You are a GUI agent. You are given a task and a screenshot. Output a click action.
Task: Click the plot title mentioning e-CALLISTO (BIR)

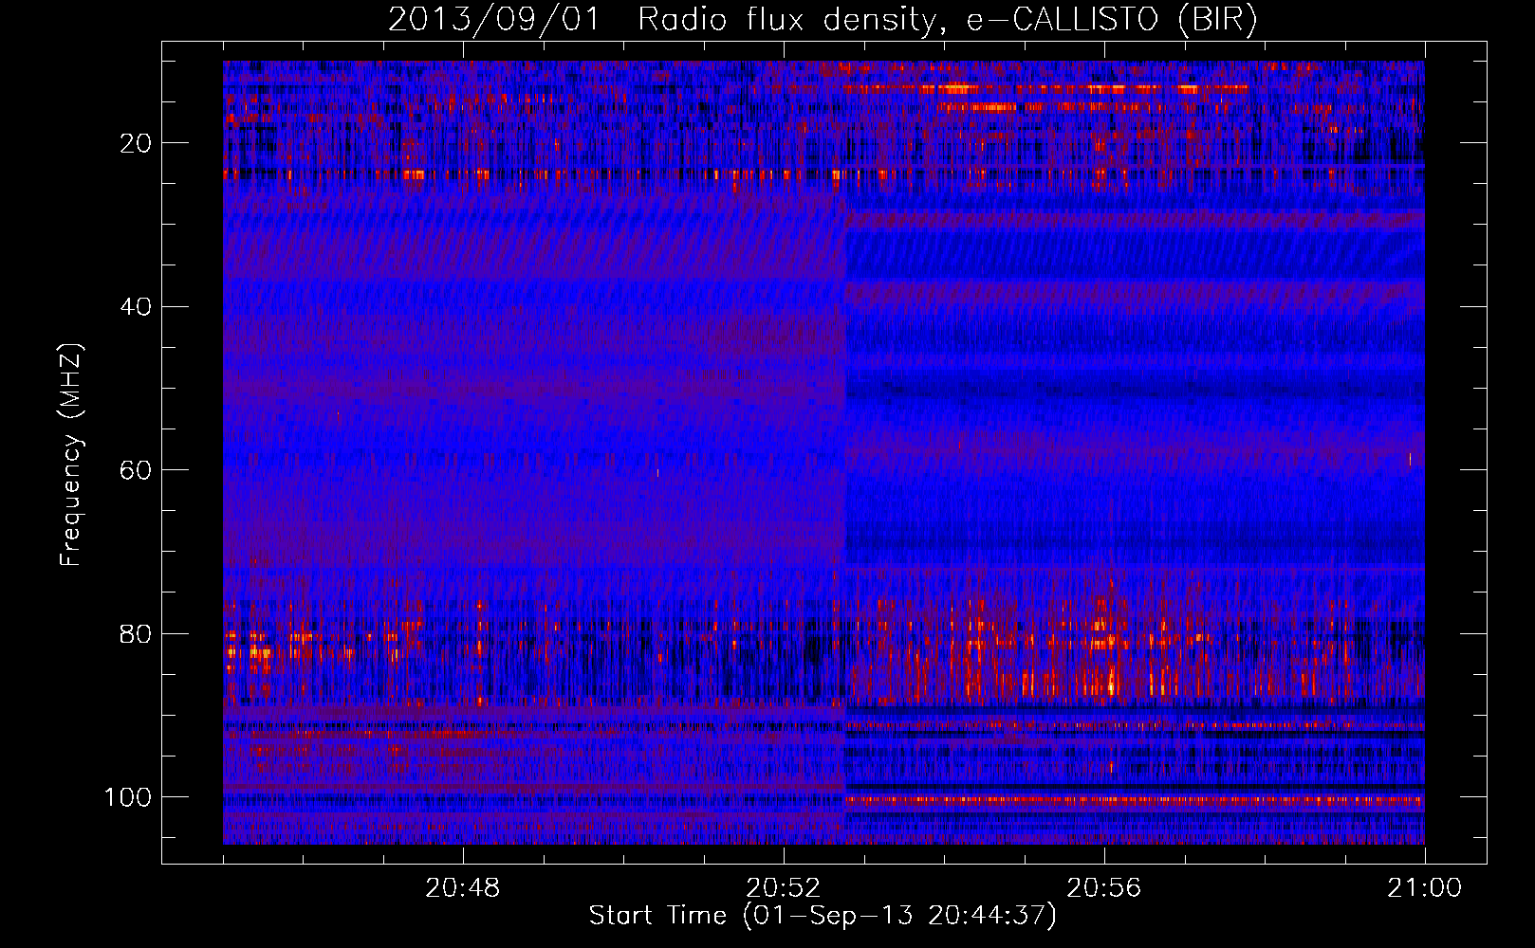pos(823,20)
